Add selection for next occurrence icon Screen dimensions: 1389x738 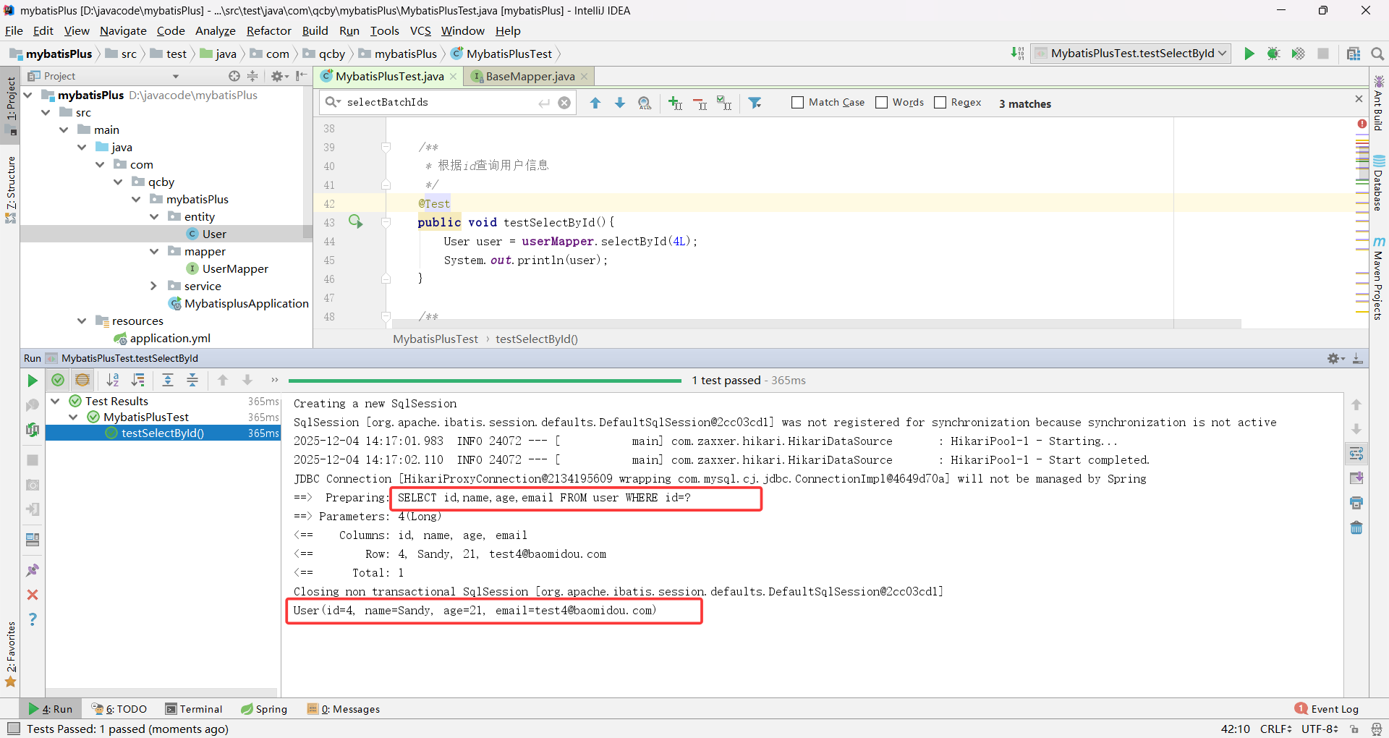[675, 103]
